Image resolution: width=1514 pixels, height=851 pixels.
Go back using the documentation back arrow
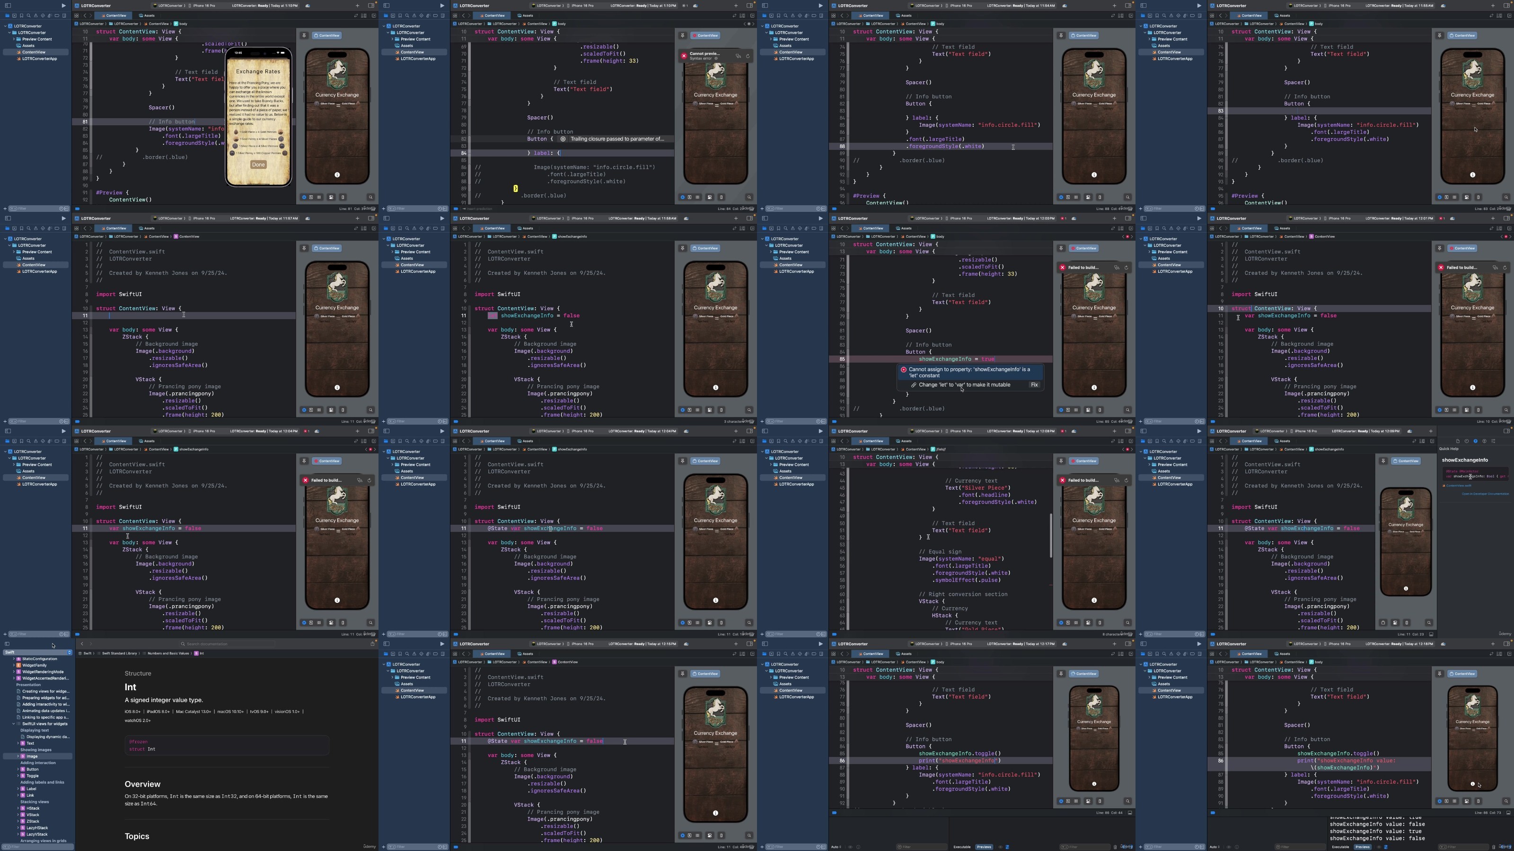click(x=82, y=644)
